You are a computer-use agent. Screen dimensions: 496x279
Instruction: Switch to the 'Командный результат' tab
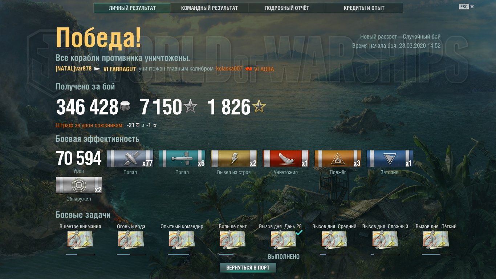tap(210, 8)
